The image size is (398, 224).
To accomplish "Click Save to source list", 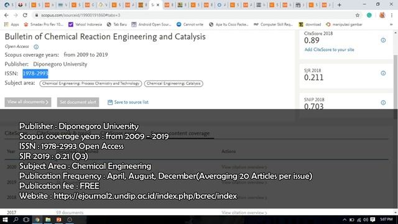I will pyautogui.click(x=128, y=102).
